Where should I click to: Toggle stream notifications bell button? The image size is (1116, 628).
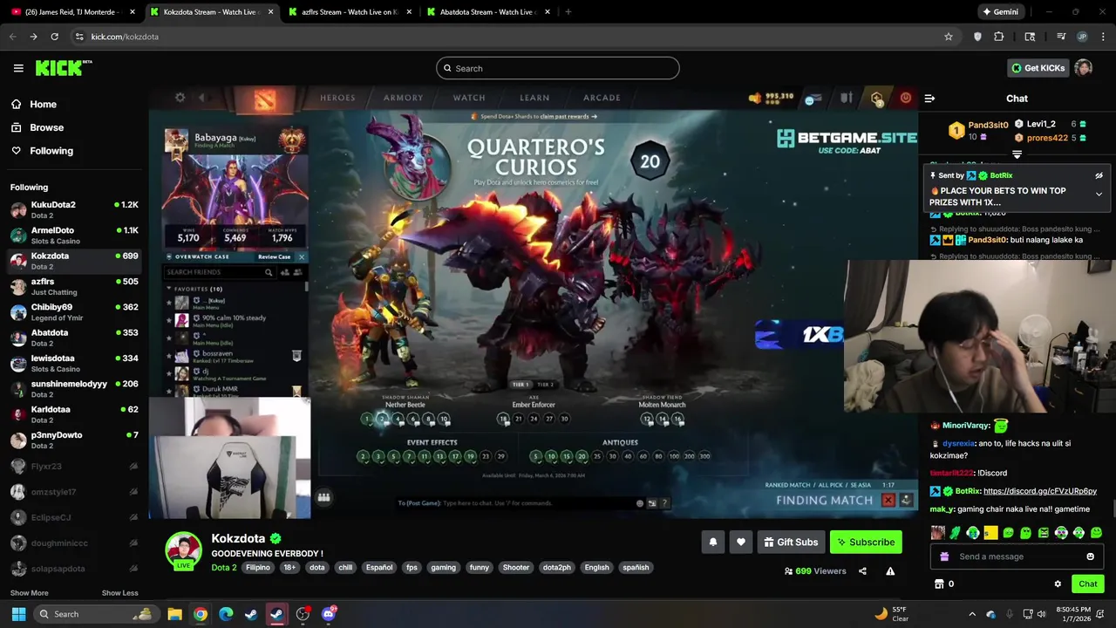(x=712, y=542)
